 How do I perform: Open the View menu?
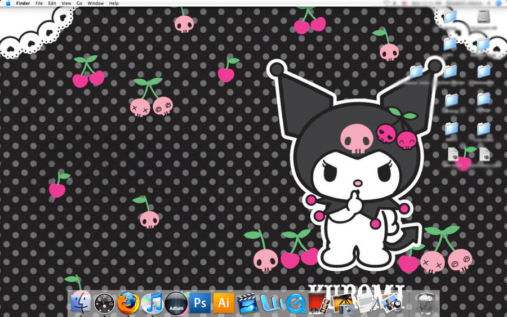(66, 3)
